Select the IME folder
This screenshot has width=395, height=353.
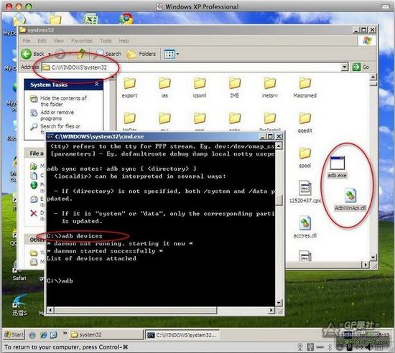point(235,88)
